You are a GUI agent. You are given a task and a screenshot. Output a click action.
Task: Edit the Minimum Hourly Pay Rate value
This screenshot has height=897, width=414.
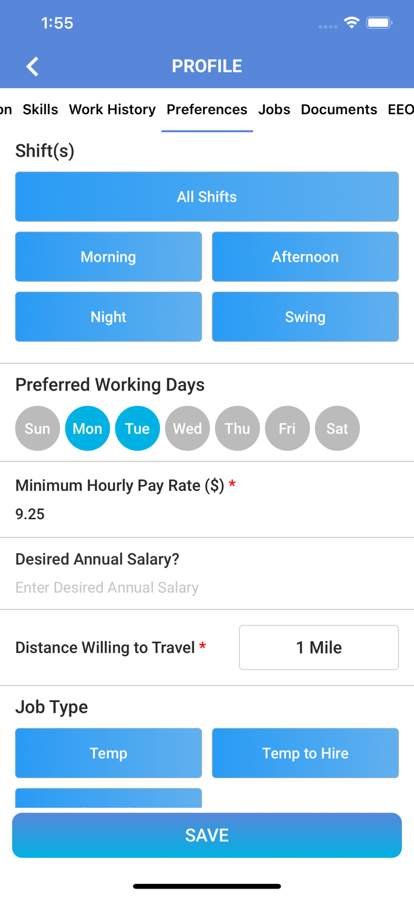tap(30, 514)
